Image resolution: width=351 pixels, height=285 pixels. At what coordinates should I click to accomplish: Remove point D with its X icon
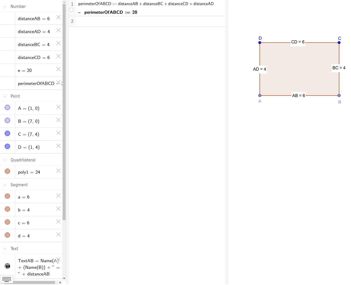tap(58, 146)
